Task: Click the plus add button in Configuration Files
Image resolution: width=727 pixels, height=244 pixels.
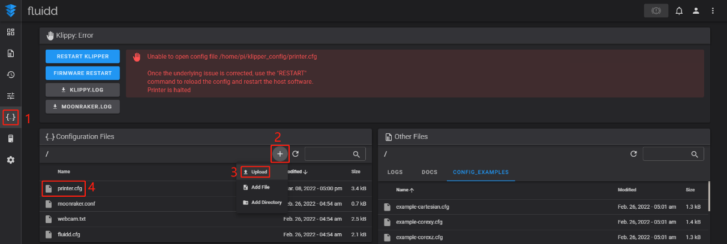Action: [280, 154]
